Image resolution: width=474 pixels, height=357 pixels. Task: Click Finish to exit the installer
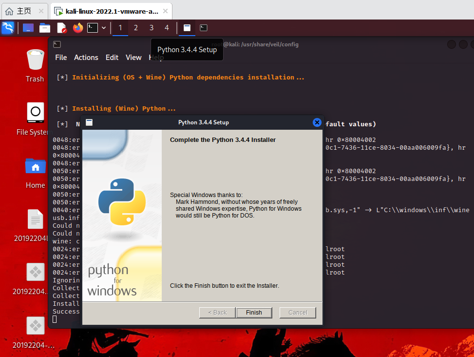point(254,313)
